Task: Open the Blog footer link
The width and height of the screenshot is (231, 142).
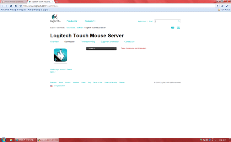Action: pos(89,82)
